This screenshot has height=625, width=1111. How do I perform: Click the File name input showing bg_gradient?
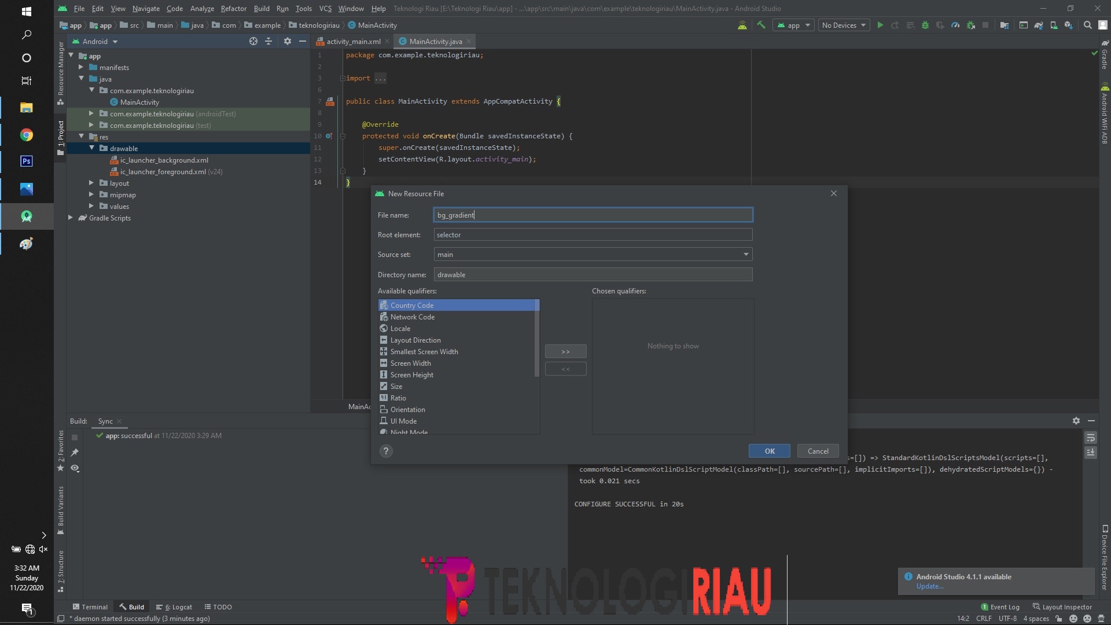(593, 215)
